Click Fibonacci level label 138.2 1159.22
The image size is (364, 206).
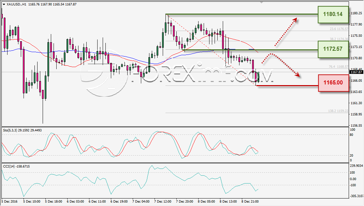click(x=338, y=111)
